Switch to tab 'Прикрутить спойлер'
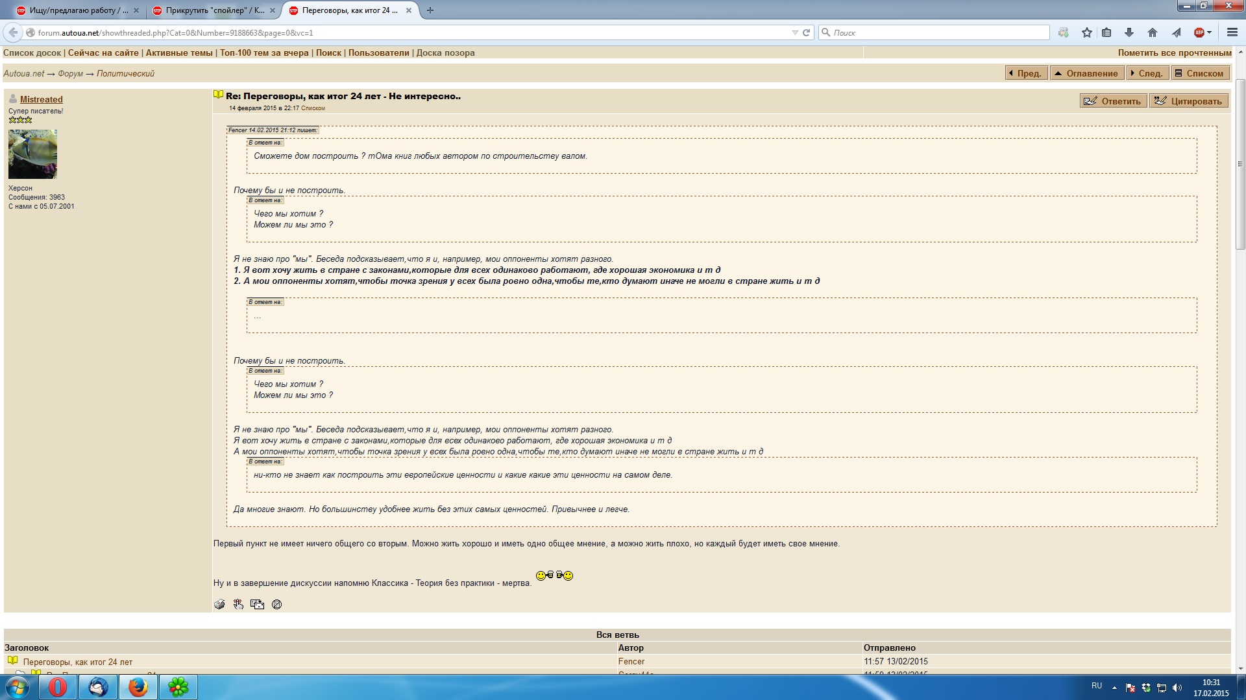 [214, 10]
